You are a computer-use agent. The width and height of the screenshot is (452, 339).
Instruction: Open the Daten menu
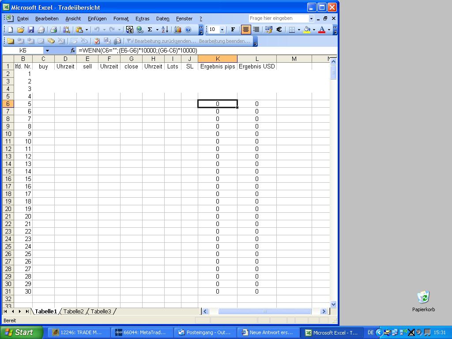162,19
